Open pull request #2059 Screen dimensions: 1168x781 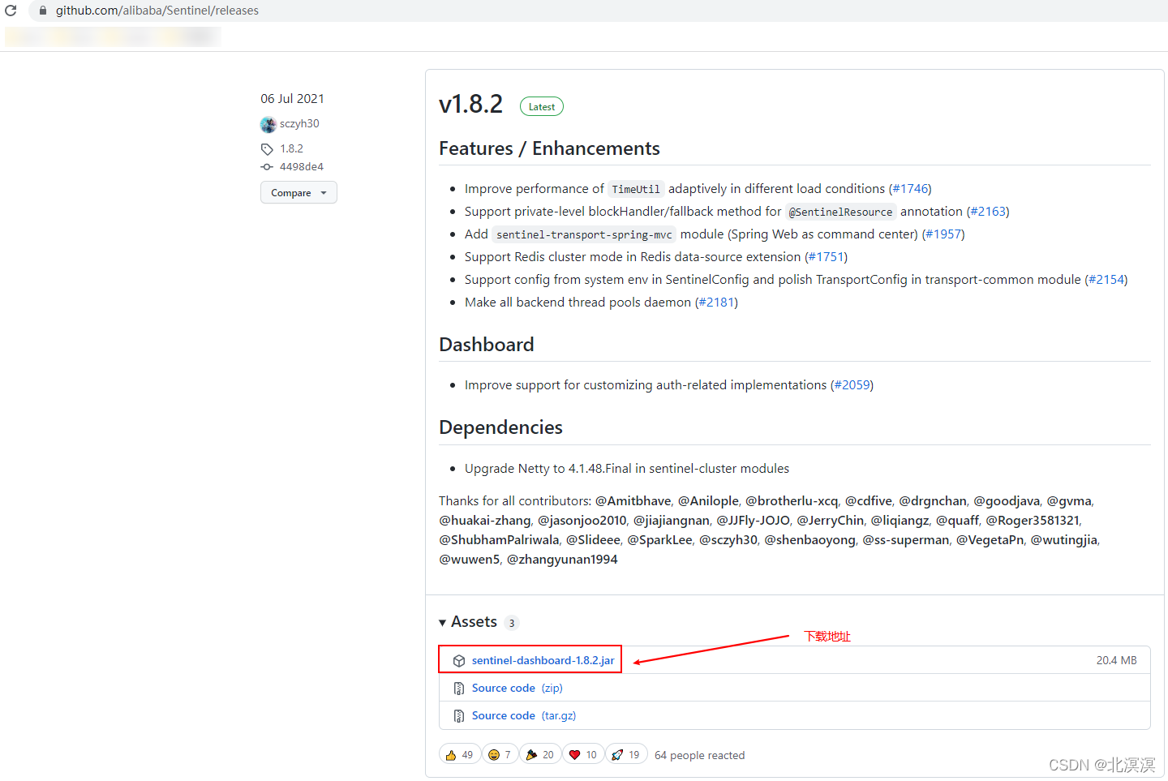tap(852, 385)
